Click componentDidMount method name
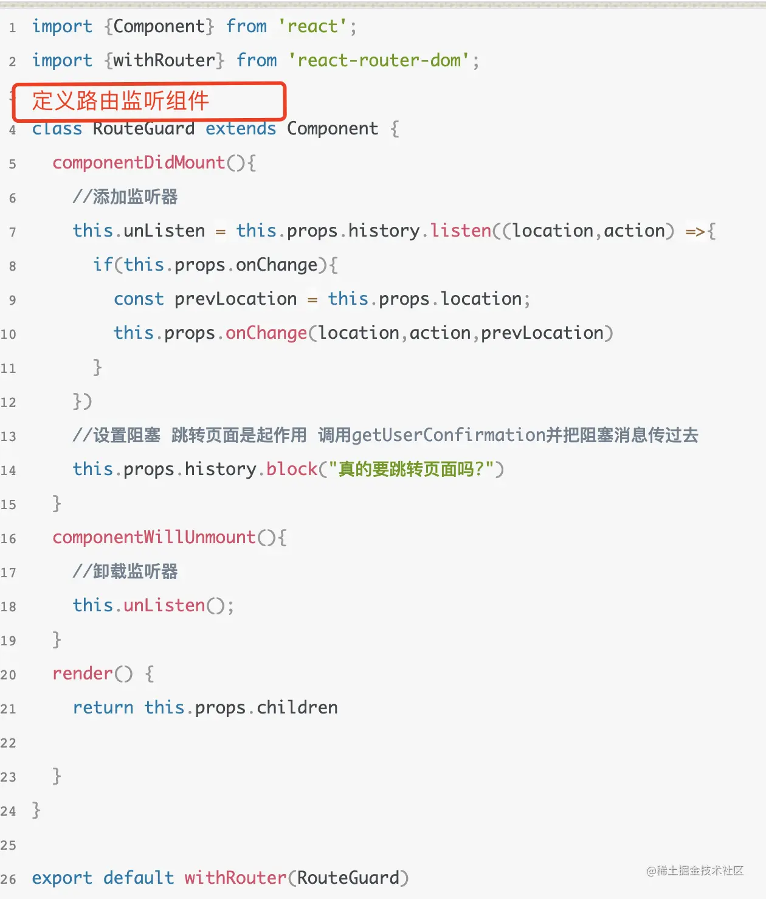This screenshot has height=899, width=766. [139, 163]
